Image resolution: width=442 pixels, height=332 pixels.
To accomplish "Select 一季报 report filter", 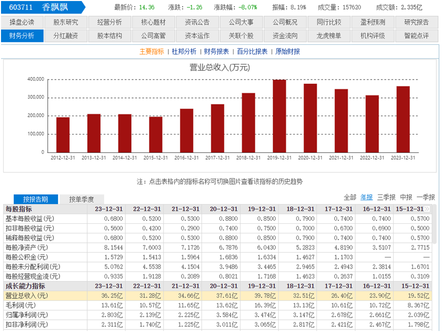I will (426, 197).
